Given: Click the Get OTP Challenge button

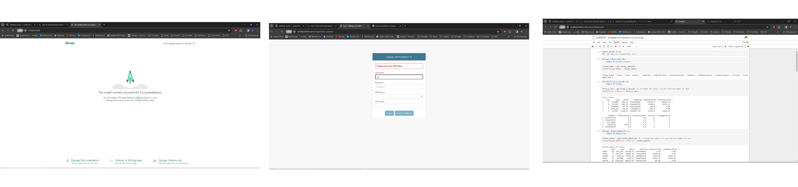Looking at the screenshot, I should pos(404,113).
